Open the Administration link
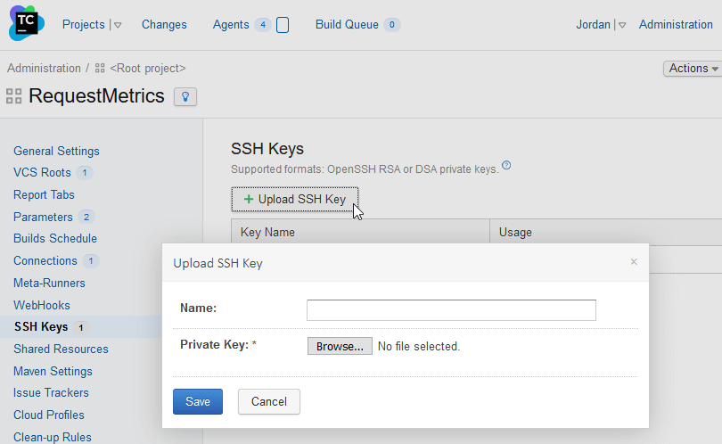Image resolution: width=722 pixels, height=444 pixels. point(676,24)
